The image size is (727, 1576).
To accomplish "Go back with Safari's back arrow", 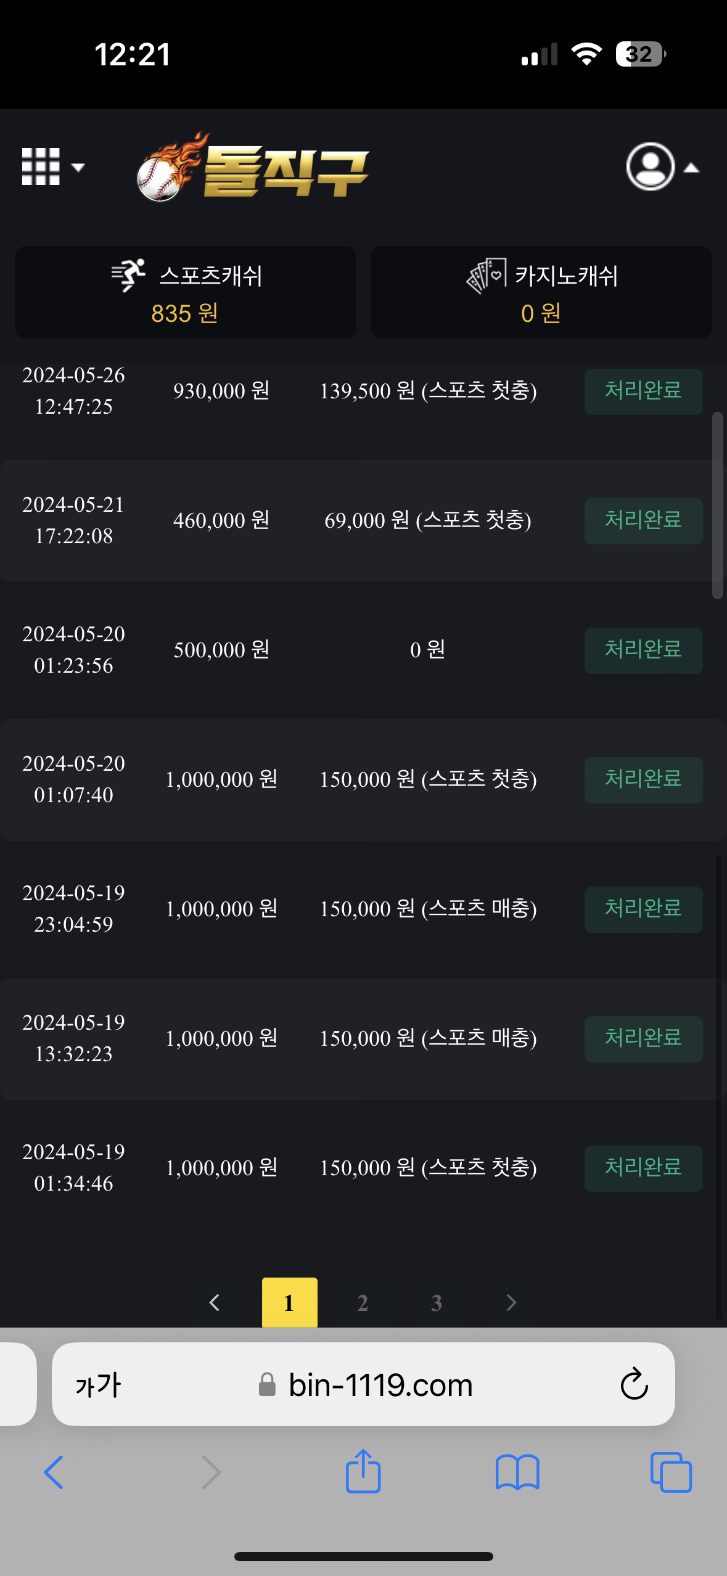I will tap(54, 1472).
